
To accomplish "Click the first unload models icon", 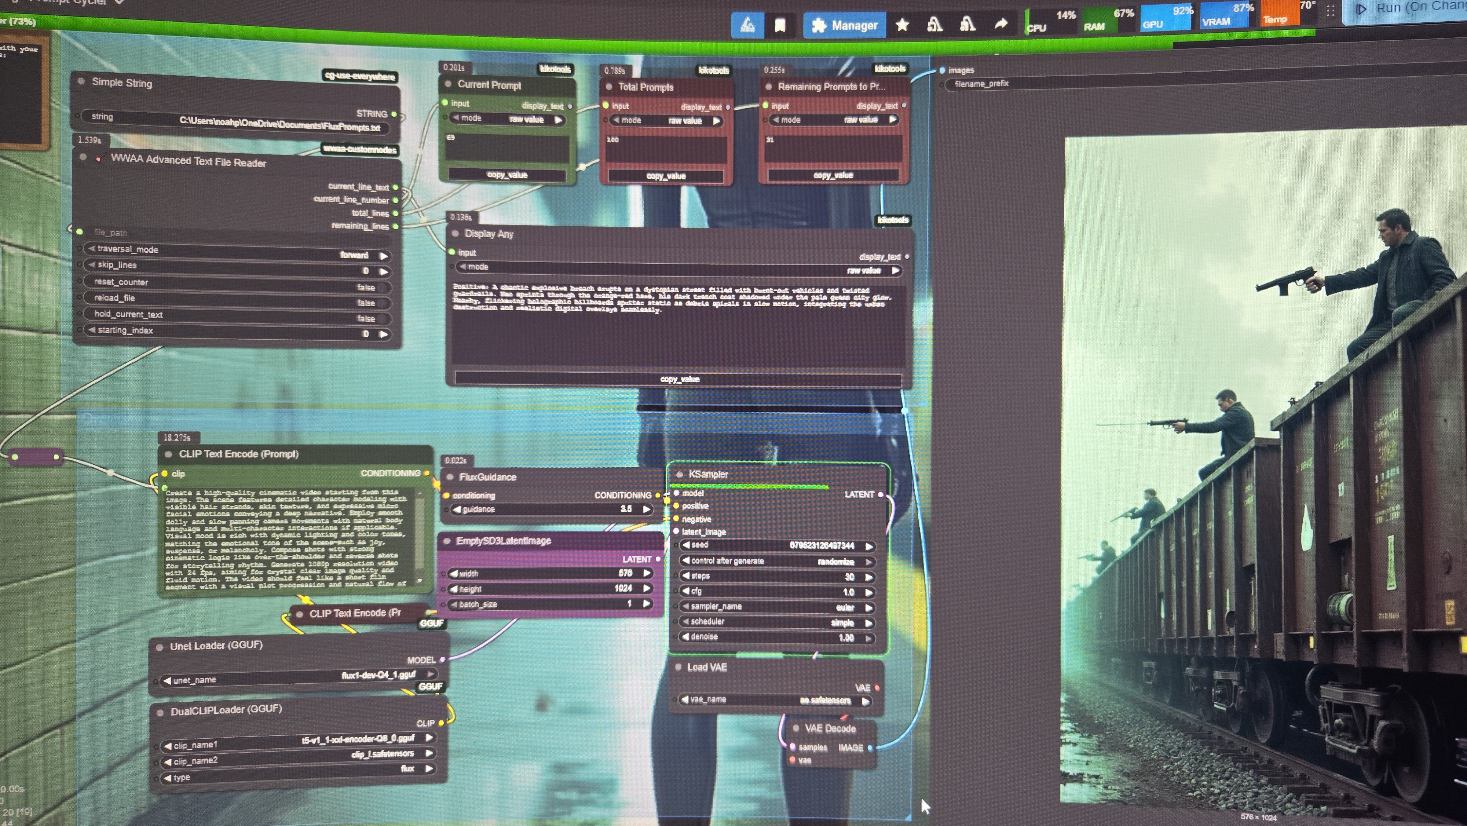I will coord(934,25).
